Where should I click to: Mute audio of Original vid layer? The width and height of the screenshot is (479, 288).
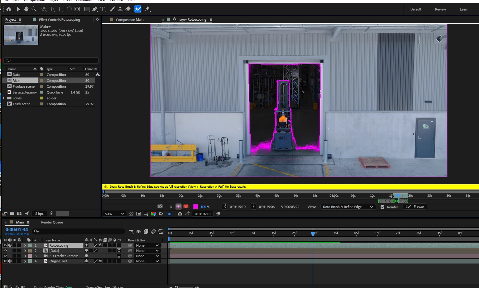coord(10,261)
